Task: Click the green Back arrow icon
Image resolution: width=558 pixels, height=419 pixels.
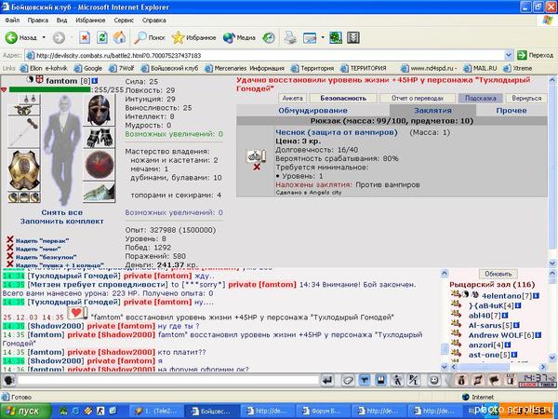Action: [x=11, y=37]
